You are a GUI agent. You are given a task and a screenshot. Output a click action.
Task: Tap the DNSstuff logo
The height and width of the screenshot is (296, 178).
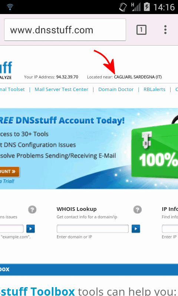6,70
